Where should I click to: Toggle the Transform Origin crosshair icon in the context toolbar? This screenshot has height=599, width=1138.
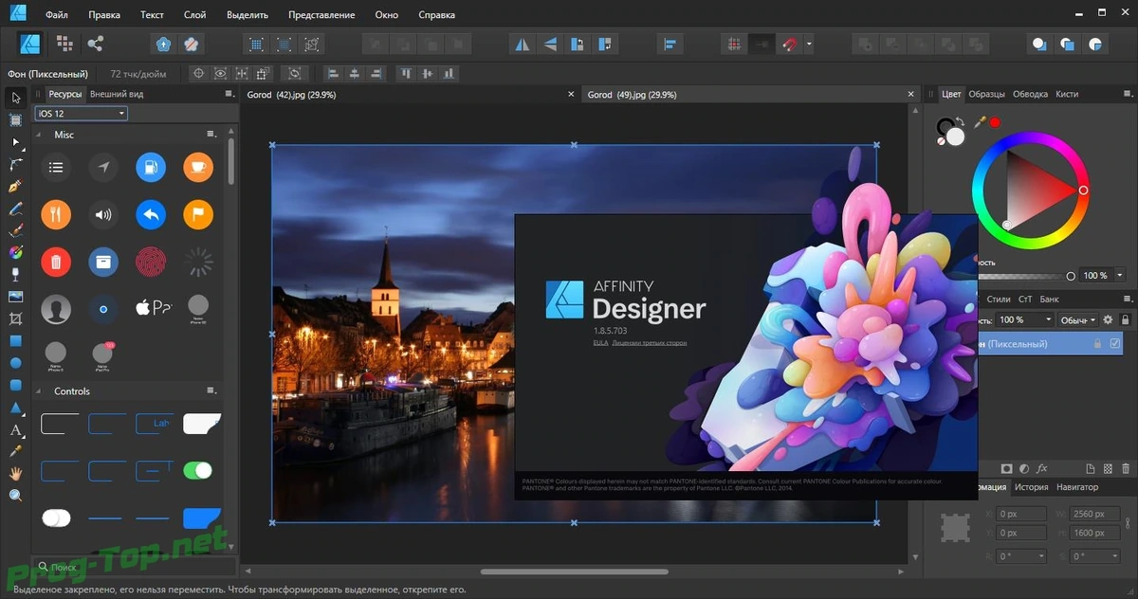pyautogui.click(x=198, y=73)
